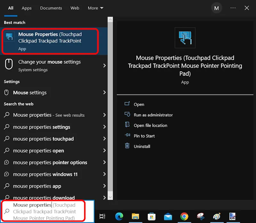The height and width of the screenshot is (223, 256).
Task: Click the large Mouse Properties icon in preview pane
Action: tap(185, 38)
